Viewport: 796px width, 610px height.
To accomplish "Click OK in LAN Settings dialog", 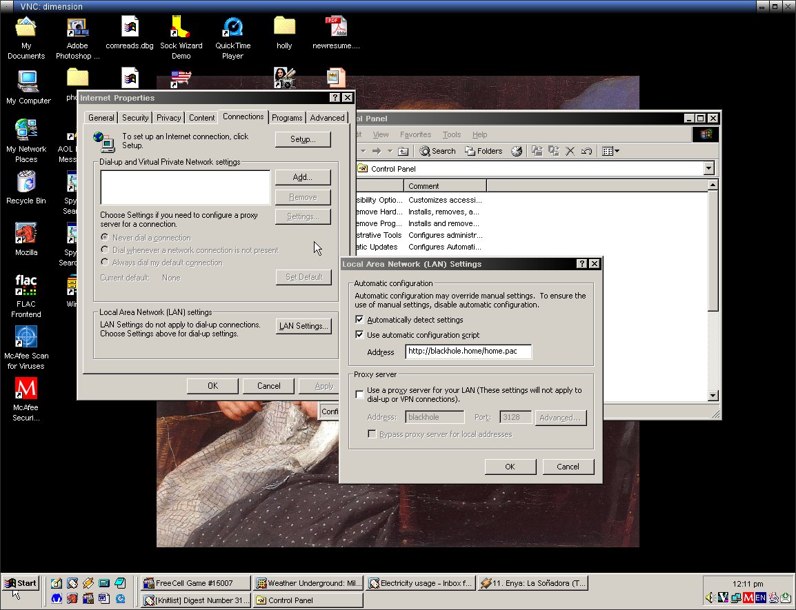I will (510, 467).
